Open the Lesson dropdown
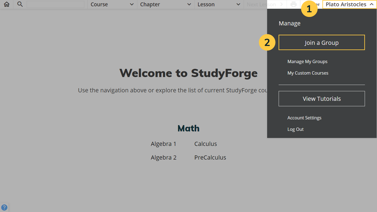377x212 pixels. 219,4
